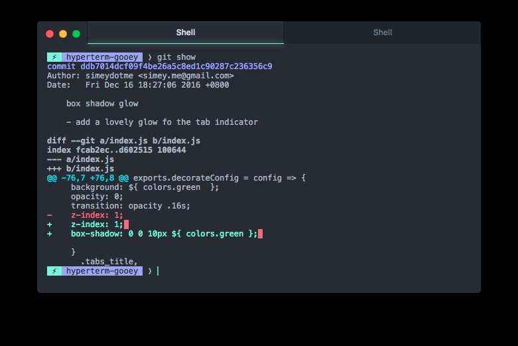Click the 'git show' command text
518x346 pixels.
(x=176, y=57)
